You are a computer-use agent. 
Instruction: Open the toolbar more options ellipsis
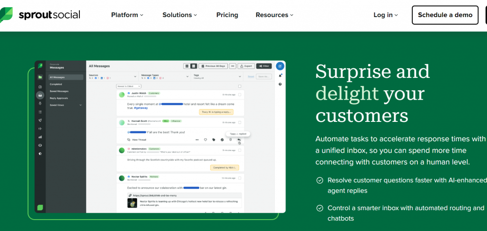[233, 66]
